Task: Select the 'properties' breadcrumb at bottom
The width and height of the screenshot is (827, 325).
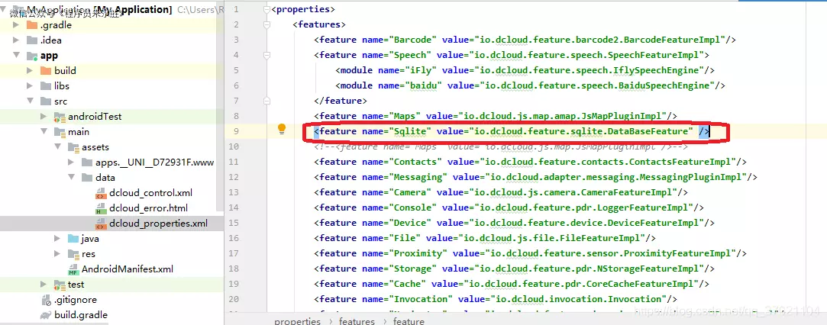Action: [297, 321]
